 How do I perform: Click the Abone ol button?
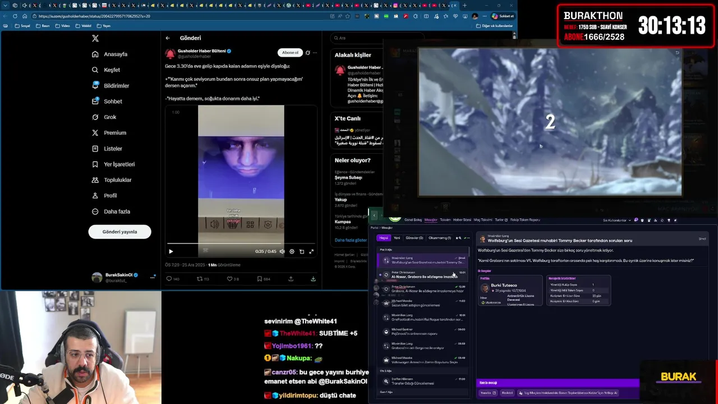click(290, 53)
